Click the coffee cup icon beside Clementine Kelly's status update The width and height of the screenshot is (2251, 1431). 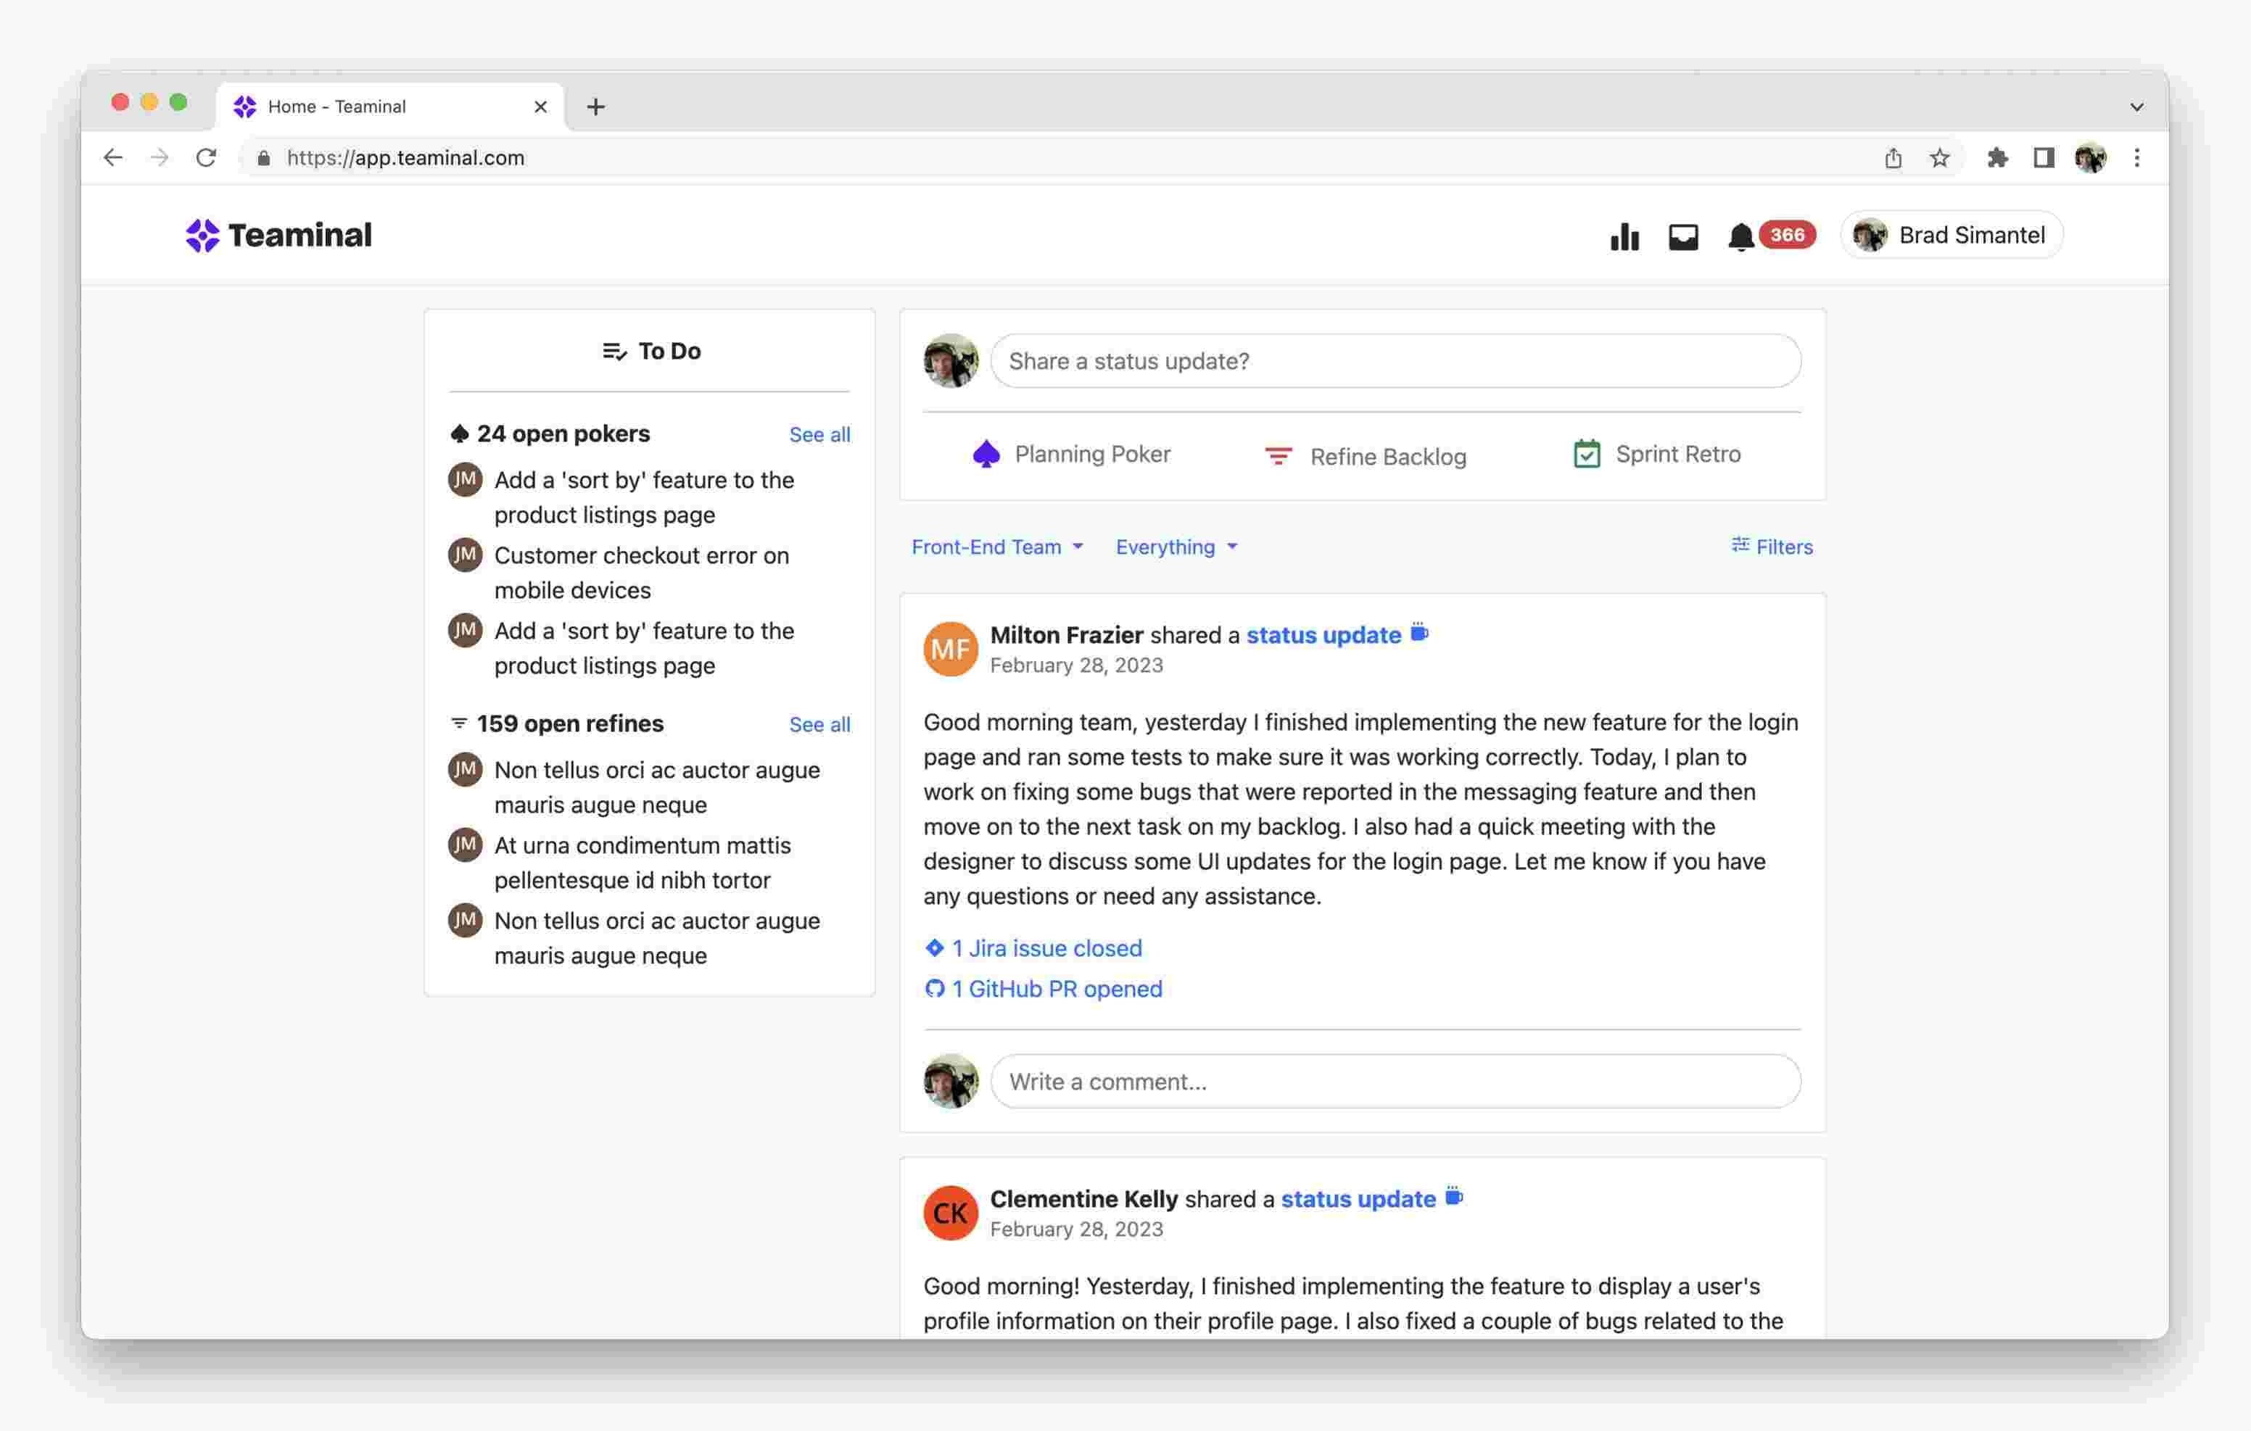click(x=1453, y=1196)
